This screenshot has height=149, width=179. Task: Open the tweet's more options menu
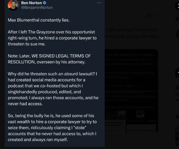tap(99, 3)
